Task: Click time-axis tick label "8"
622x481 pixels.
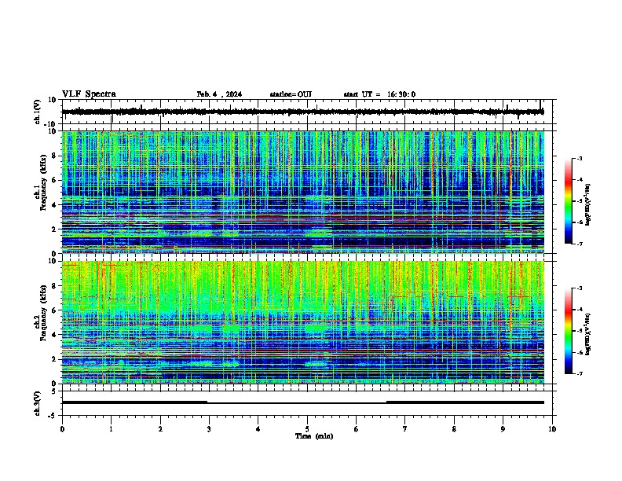Action: 454,429
